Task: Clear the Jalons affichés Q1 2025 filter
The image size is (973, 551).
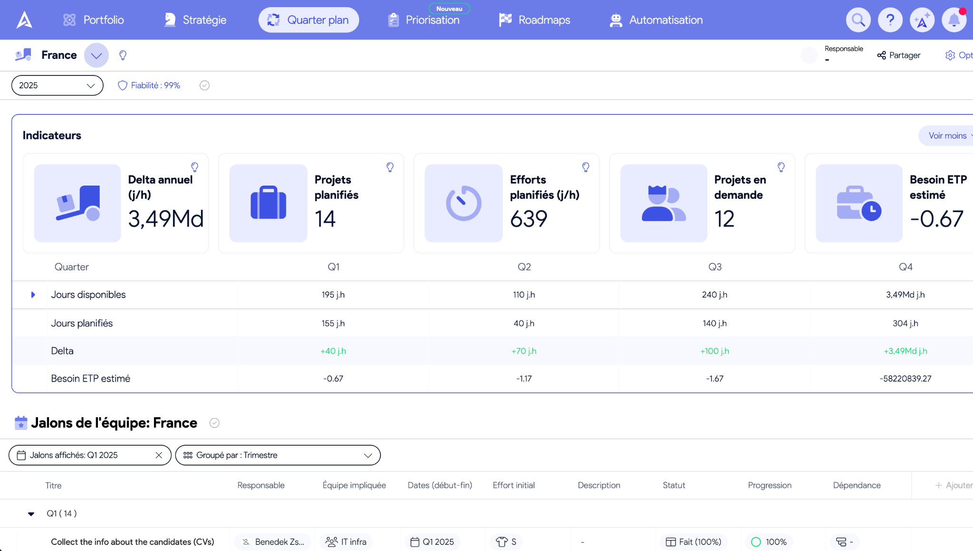Action: [x=159, y=455]
